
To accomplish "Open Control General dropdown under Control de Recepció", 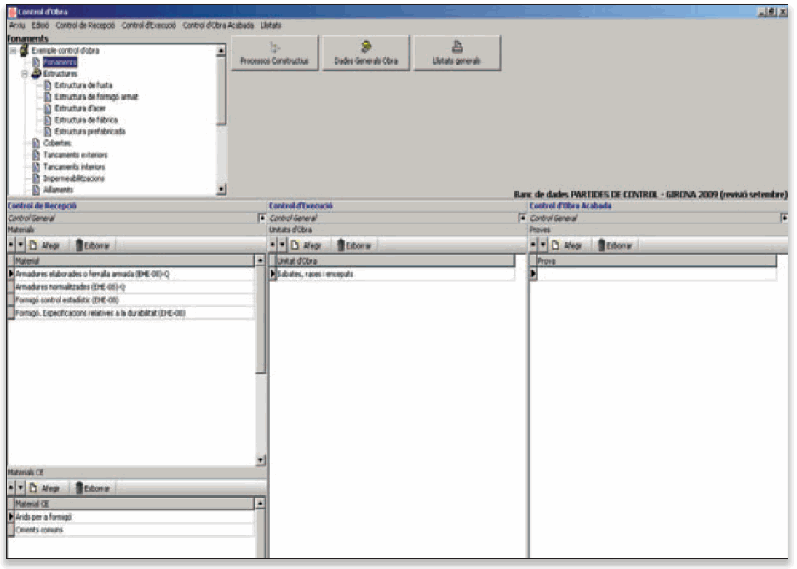I will coord(262,219).
